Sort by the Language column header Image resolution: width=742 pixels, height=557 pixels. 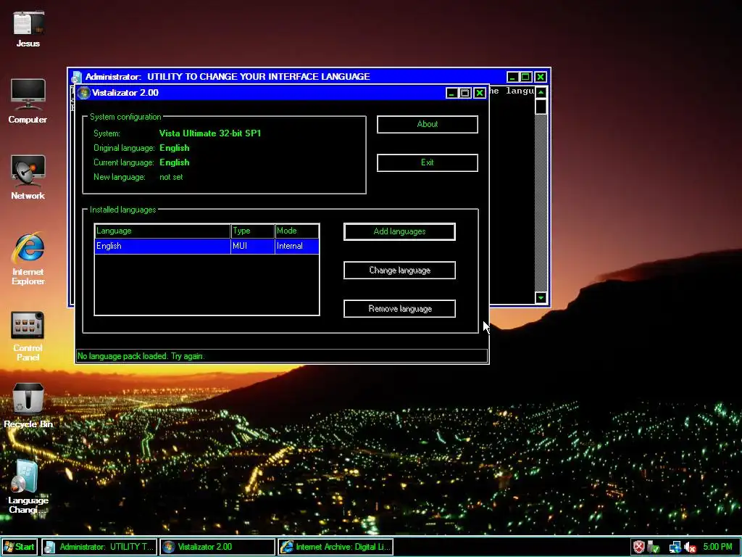(162, 231)
